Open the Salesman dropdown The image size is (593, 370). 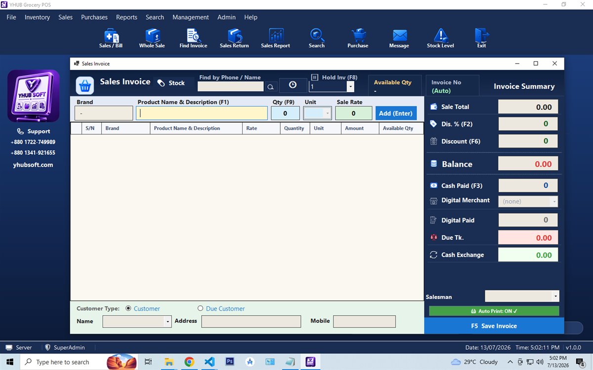click(556, 296)
